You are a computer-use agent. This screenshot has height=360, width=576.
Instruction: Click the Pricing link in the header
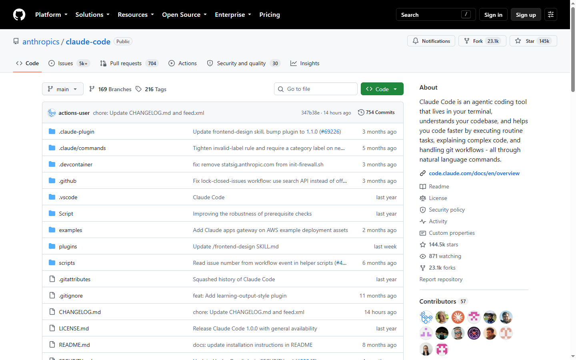[x=270, y=14]
